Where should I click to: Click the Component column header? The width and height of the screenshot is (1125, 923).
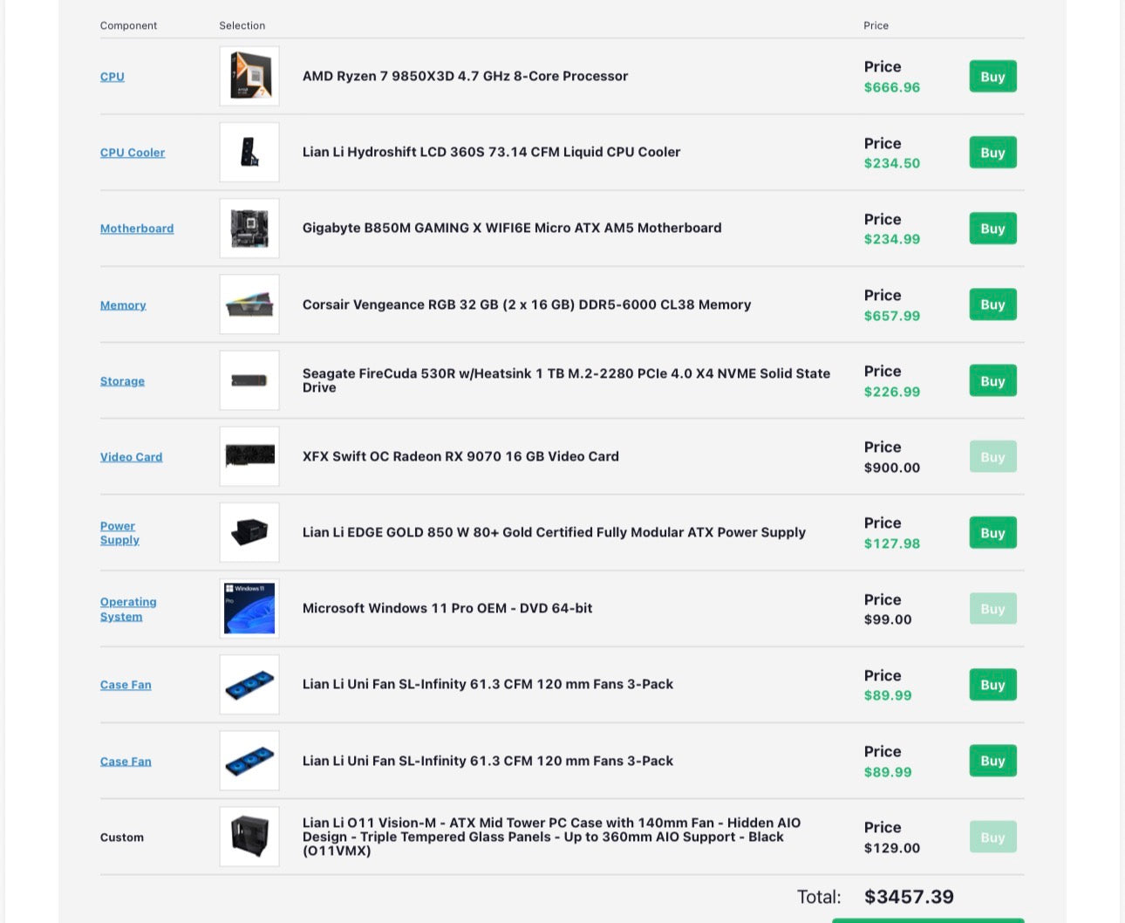coord(128,25)
